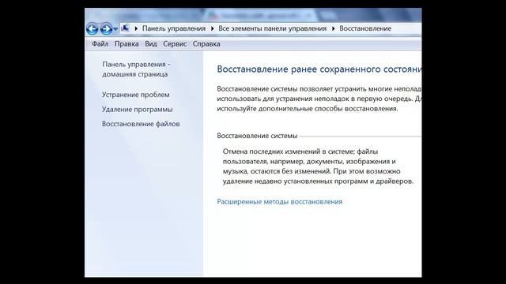Select Восстановление breadcrumb segment
The width and height of the screenshot is (506, 284).
pos(365,28)
